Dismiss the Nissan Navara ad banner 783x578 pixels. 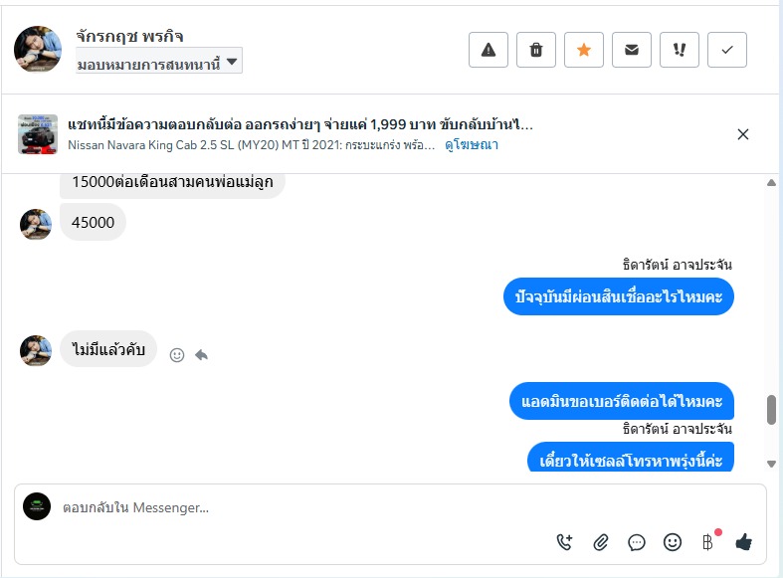tap(743, 134)
